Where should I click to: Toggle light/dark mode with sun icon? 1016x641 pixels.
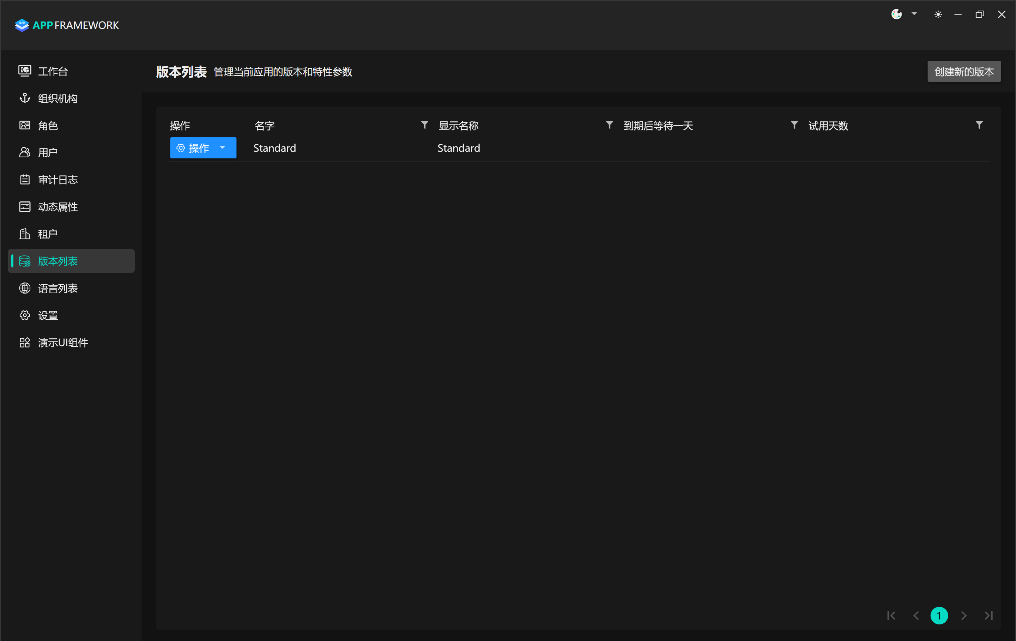[x=938, y=14]
